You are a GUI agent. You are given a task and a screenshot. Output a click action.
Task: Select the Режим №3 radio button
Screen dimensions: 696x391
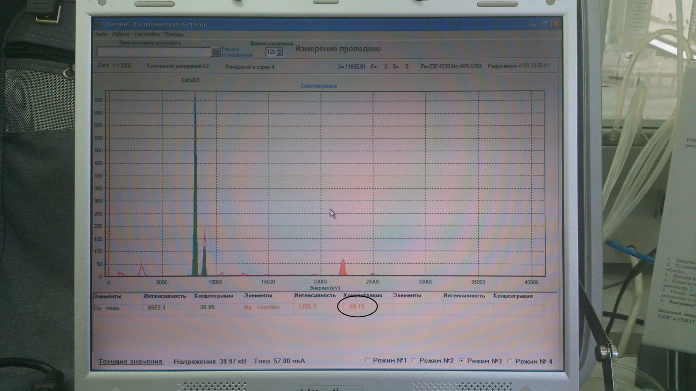(461, 361)
